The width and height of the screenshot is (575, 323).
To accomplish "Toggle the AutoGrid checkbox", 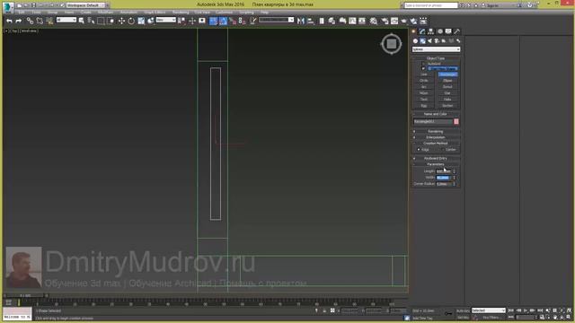I will tap(423, 64).
